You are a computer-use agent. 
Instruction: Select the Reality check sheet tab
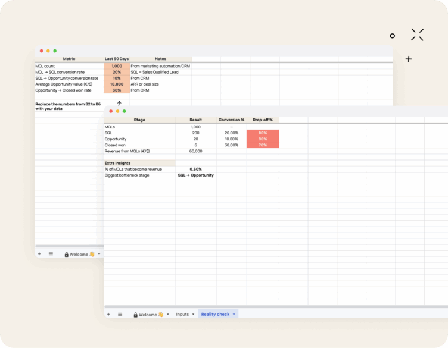tap(215, 314)
